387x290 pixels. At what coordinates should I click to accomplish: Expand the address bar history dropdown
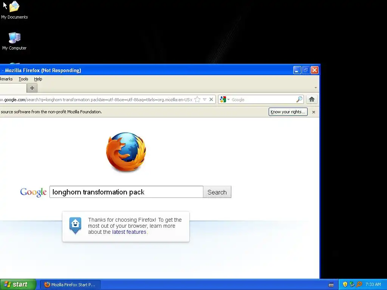204,99
